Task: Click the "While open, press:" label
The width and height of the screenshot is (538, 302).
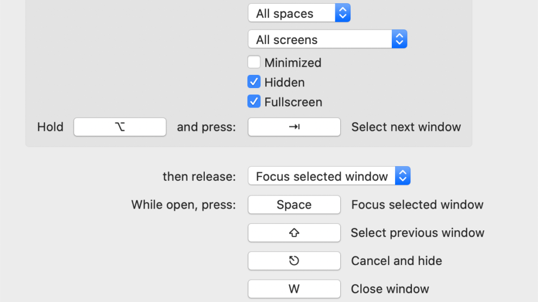Action: click(184, 205)
